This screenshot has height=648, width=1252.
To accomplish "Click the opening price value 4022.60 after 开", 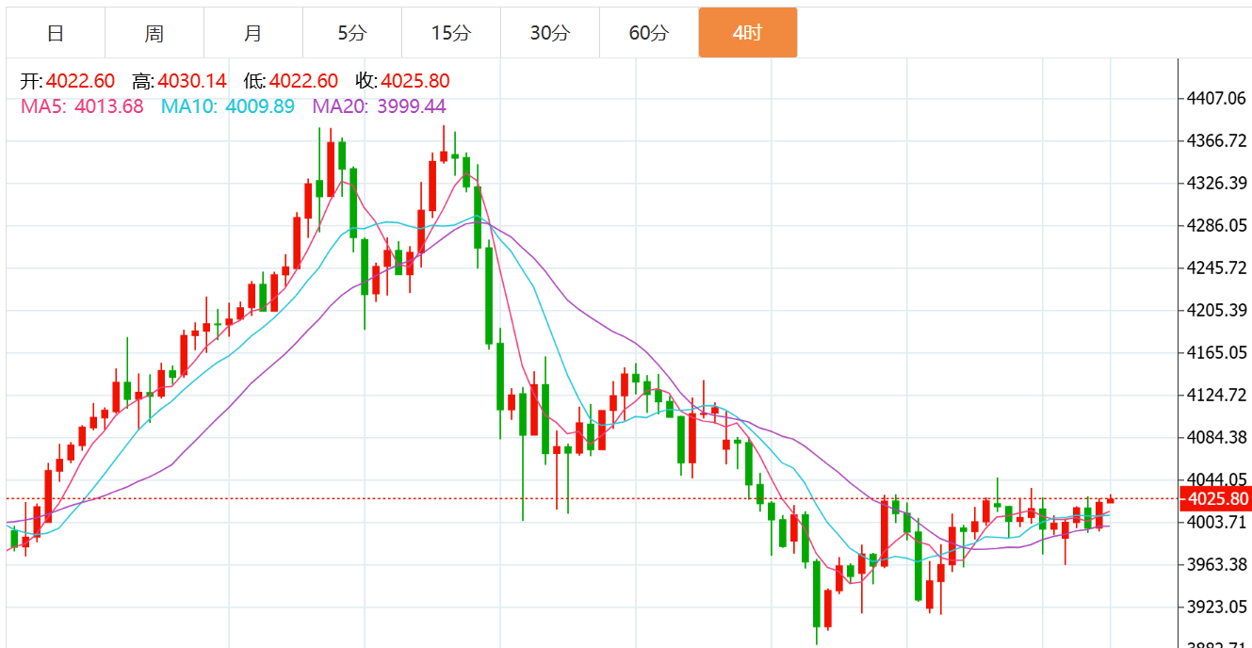I will tap(81, 82).
